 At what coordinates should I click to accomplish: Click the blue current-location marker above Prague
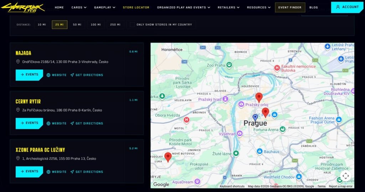click(255, 117)
